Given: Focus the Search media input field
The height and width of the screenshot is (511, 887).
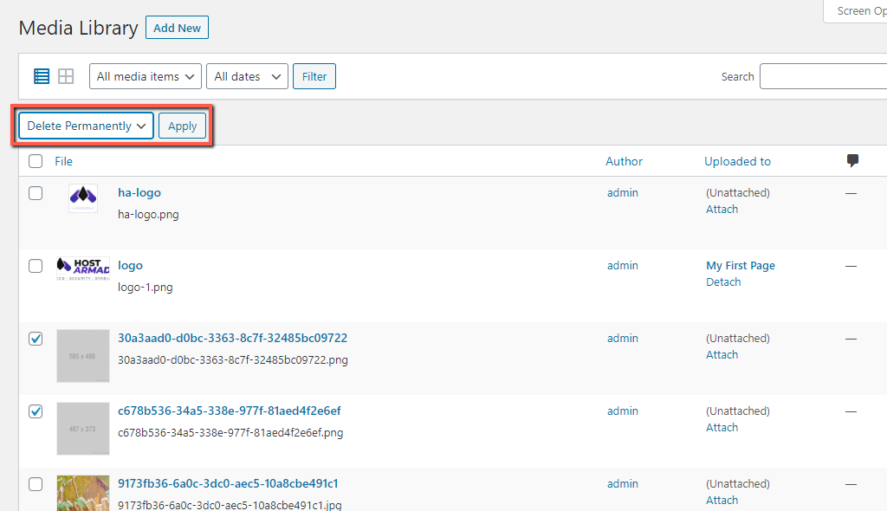Looking at the screenshot, I should 823,76.
